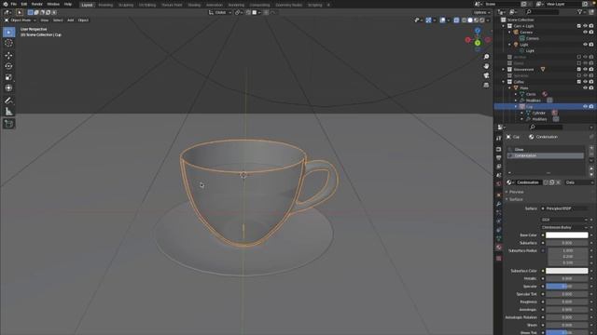Open the Render menu
The image size is (597, 335).
click(37, 4)
